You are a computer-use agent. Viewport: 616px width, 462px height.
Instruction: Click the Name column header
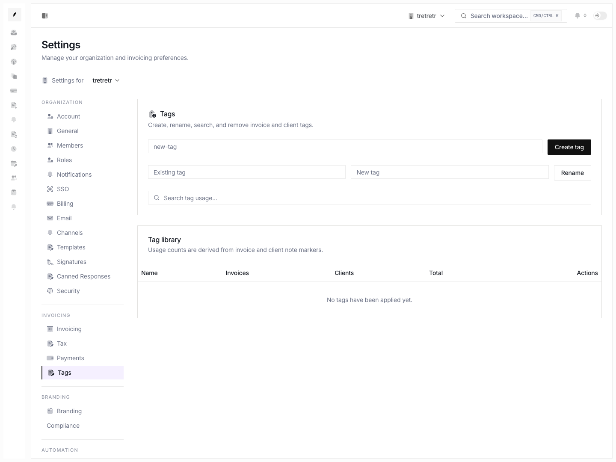(x=149, y=273)
